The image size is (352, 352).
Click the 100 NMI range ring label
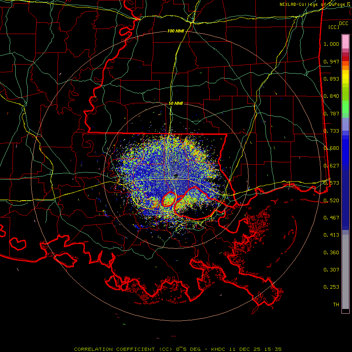click(176, 31)
